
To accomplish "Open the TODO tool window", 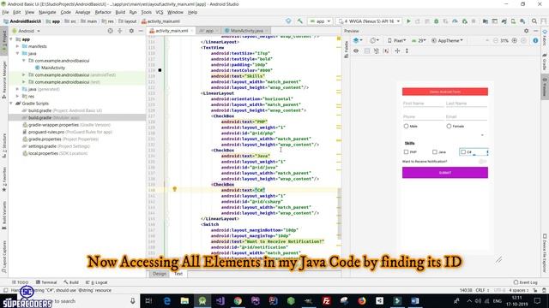I will (x=20, y=282).
